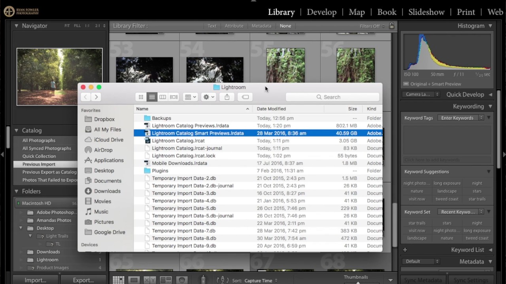Select Text in Library Filter bar
Viewport: 506px width, 284px height.
(212, 26)
